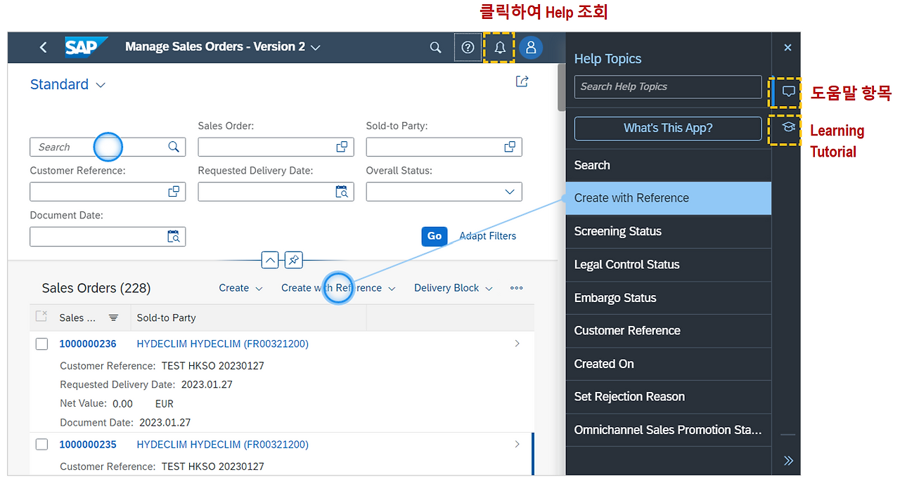Viewport: 900px width, 484px height.
Task: Check the checkbox for order 1000000235
Action: [x=41, y=444]
